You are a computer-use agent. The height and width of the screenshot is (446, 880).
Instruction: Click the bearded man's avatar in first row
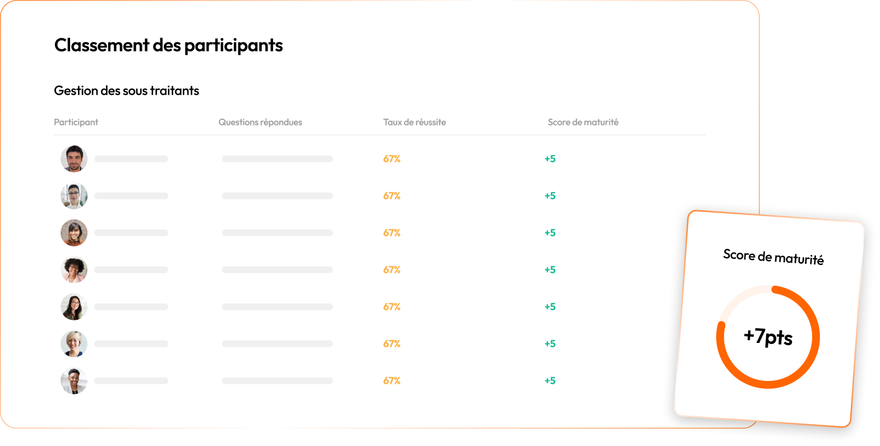[74, 159]
